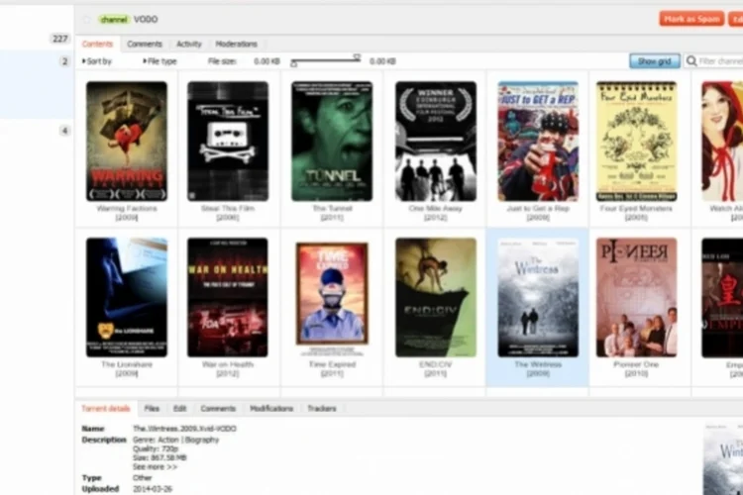
Task: Toggle the favorite star beside VODO channel
Action: pyautogui.click(x=87, y=20)
